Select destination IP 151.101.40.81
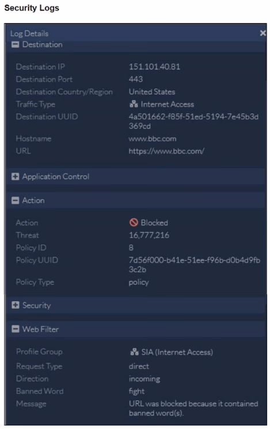 tap(154, 67)
